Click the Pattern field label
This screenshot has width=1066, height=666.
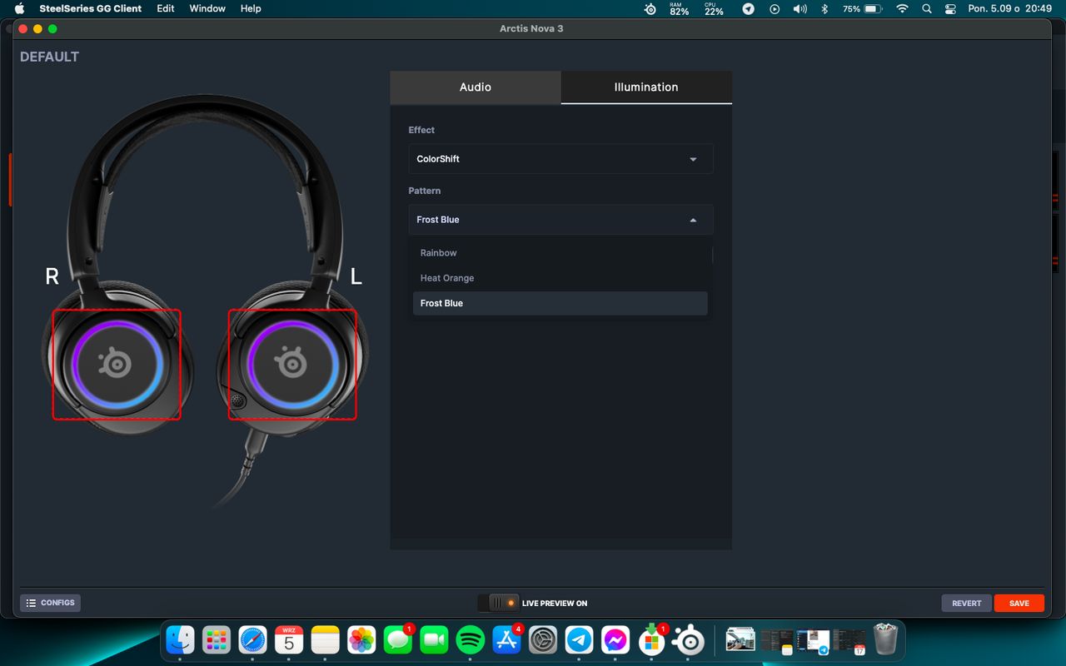[425, 191]
